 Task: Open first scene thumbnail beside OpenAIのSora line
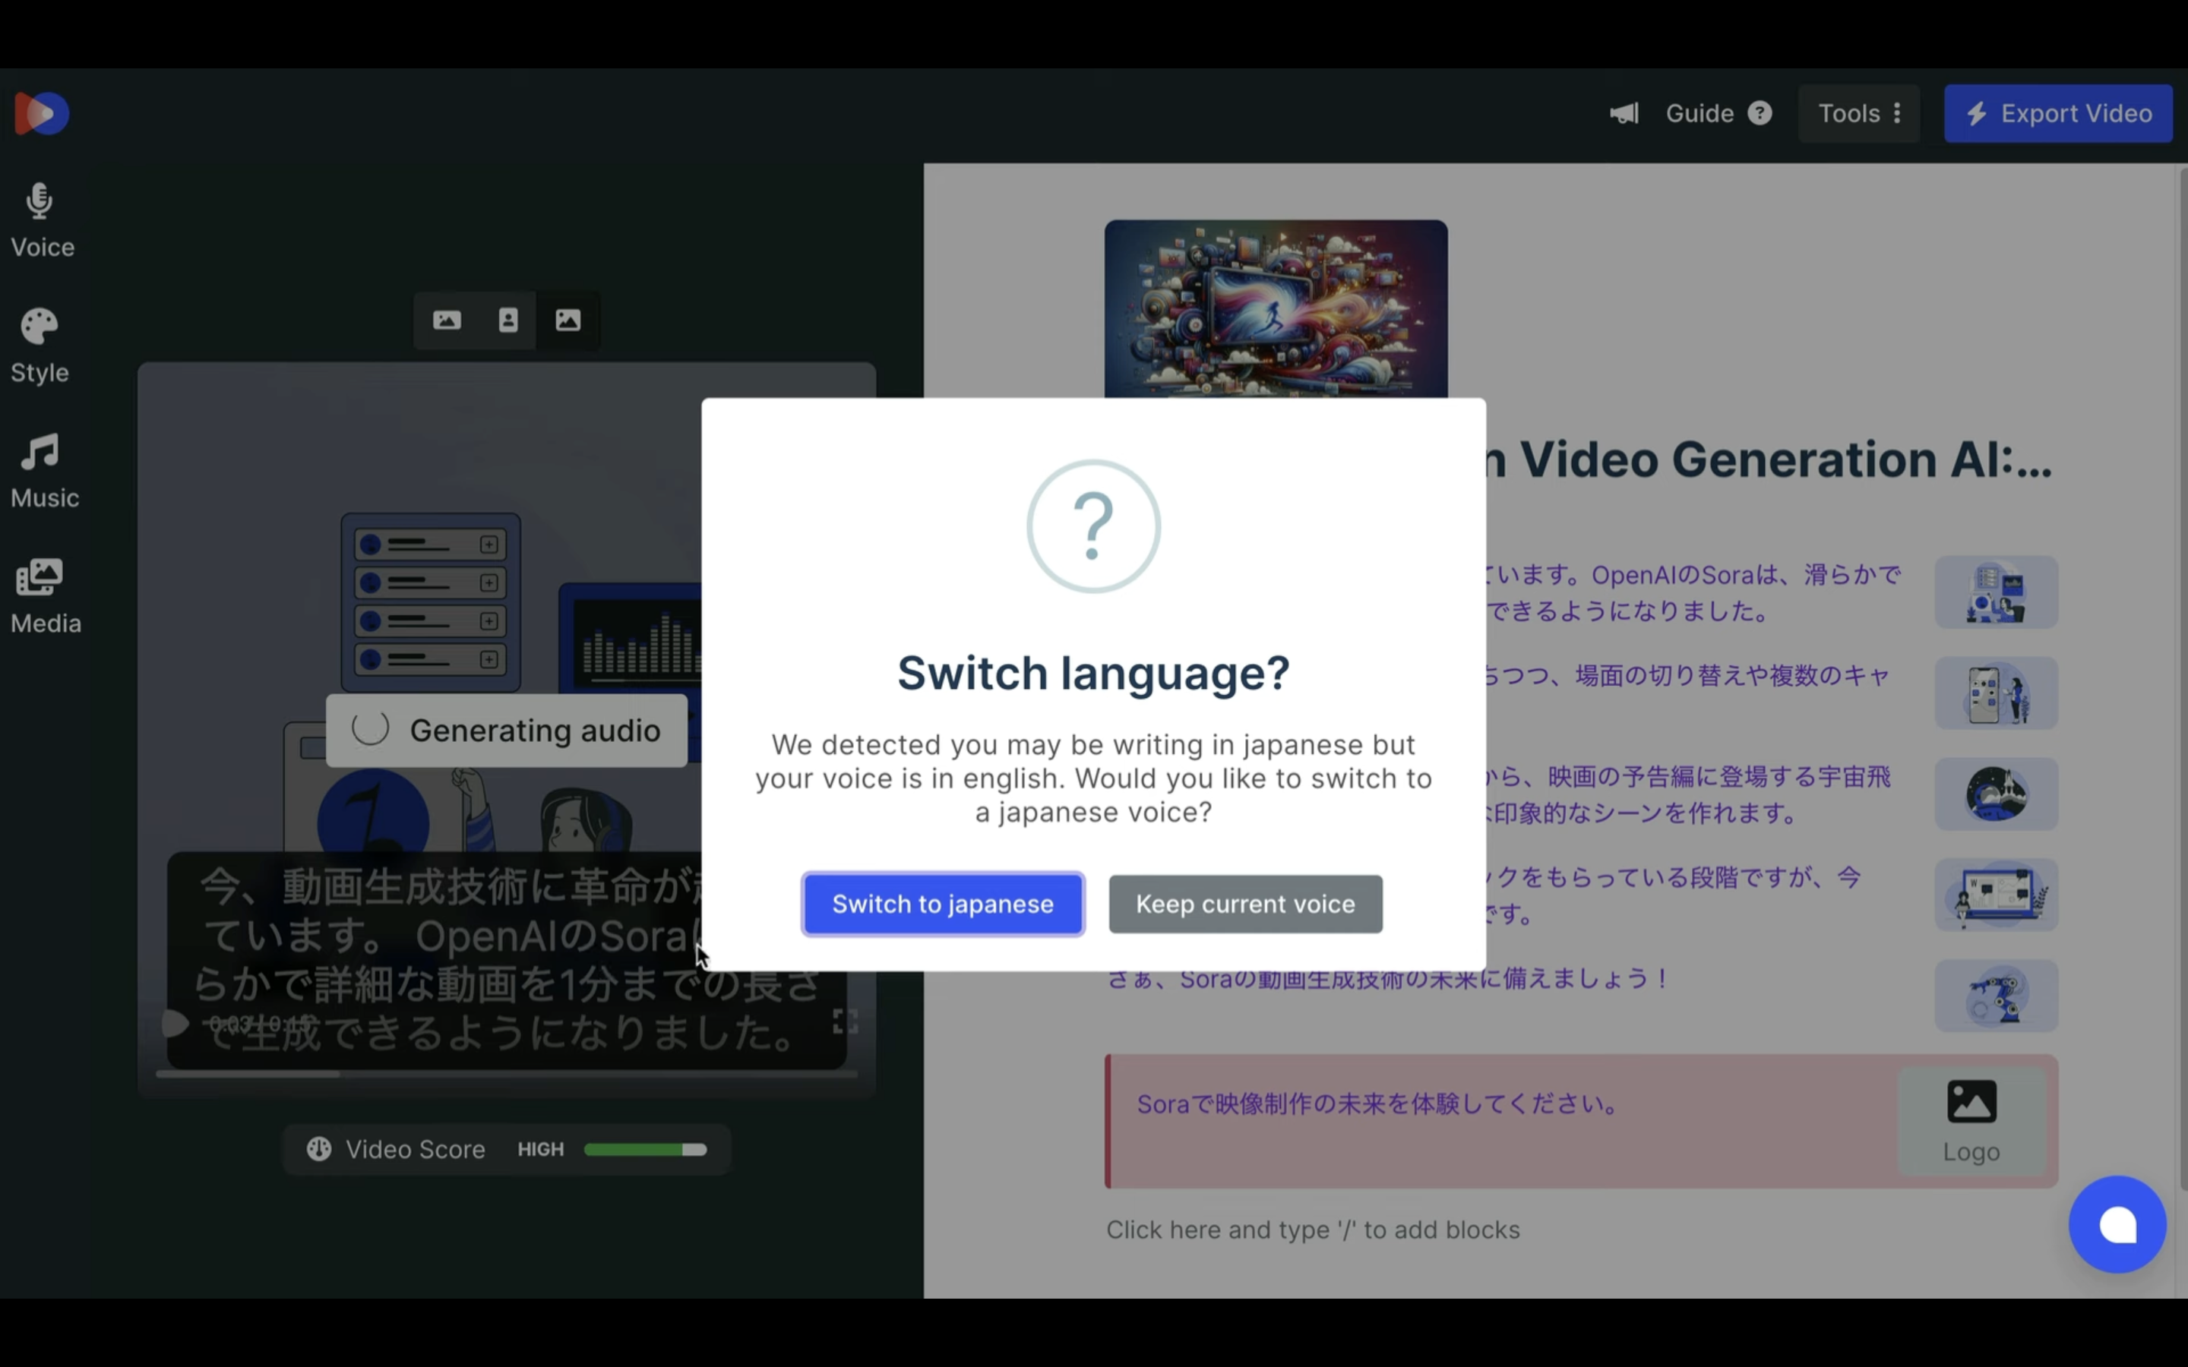(1996, 592)
